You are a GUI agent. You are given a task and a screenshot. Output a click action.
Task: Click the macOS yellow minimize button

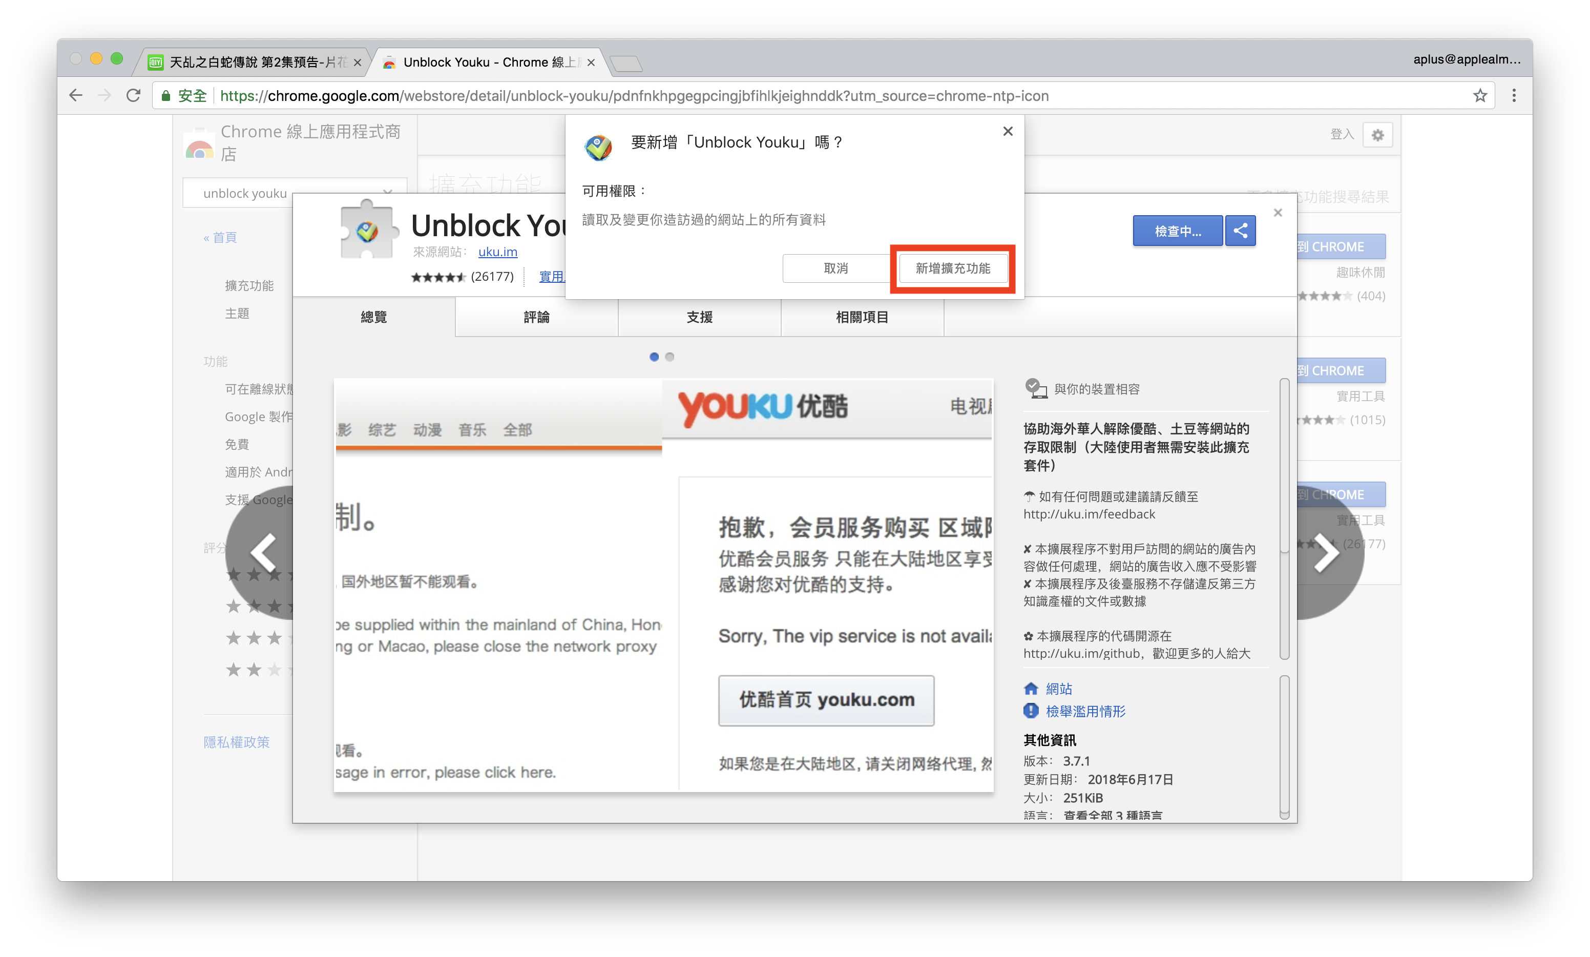[x=96, y=59]
